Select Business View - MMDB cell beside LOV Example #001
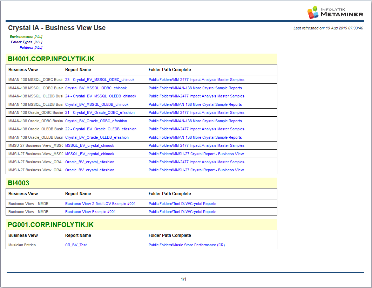Screen dimensions: 372x288 tap(28, 204)
